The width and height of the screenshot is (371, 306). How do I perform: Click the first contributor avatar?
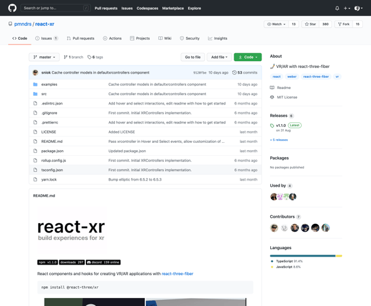point(274,228)
